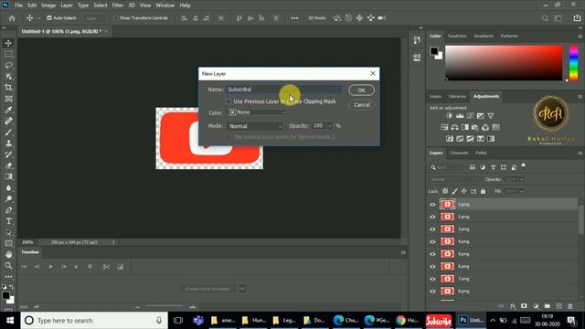The width and height of the screenshot is (585, 329).
Task: Open the File menu
Action: pos(18,5)
